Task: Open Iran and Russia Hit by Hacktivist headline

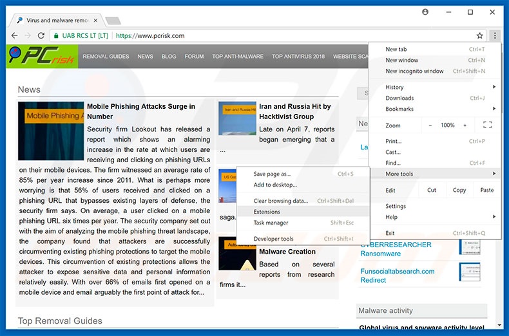Action: [294, 111]
